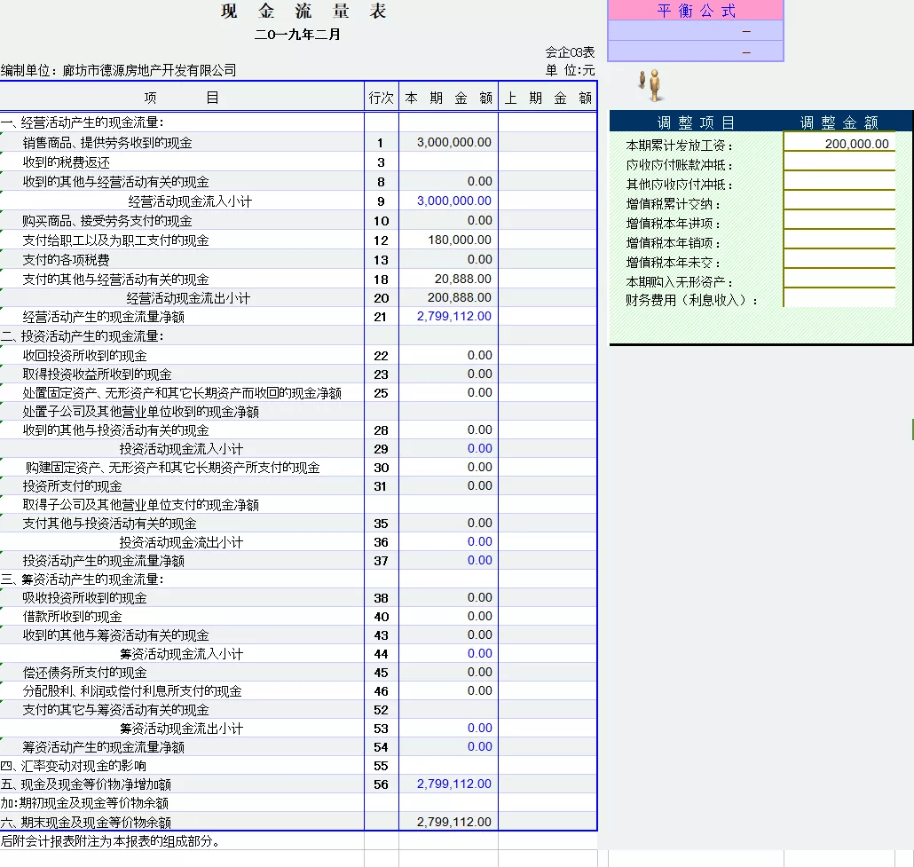Select the 平衡公式 pink header cell
This screenshot has width=914, height=867.
point(696,11)
